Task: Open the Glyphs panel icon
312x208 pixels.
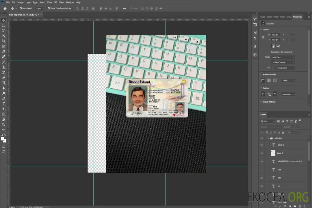Action: (x=255, y=47)
